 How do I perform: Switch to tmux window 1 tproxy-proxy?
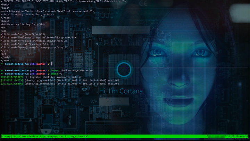(52, 136)
